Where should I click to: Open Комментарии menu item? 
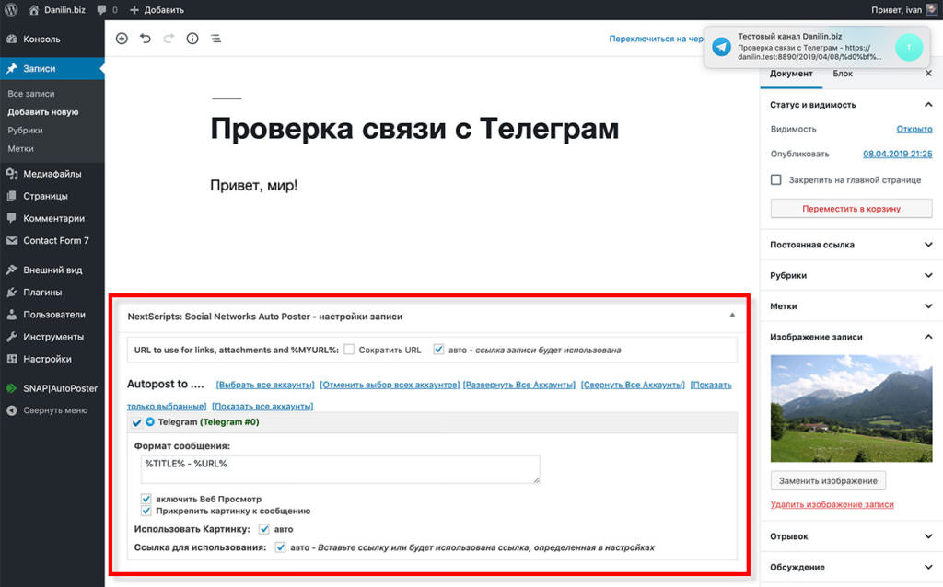(52, 218)
